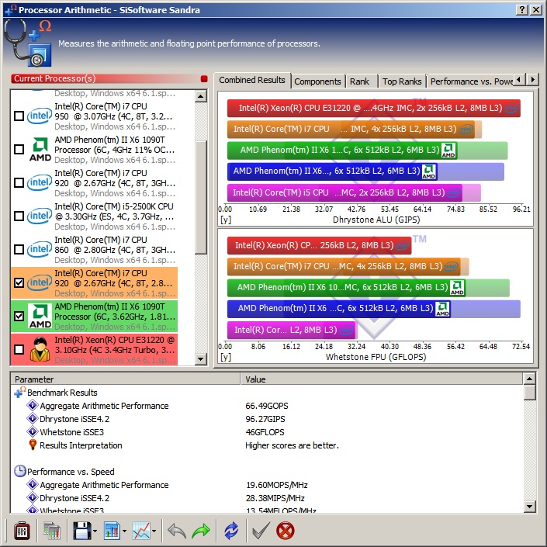Screen dimensions: 547x547
Task: Click processor list scrollbar down arrow
Action: (201, 358)
